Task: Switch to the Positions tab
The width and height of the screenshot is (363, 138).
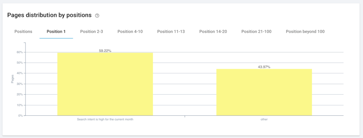Action: coord(23,32)
